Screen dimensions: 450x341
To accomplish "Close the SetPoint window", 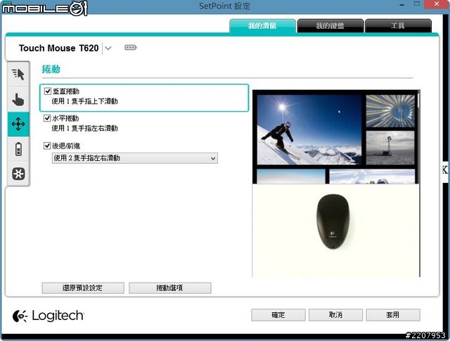I will point(437,4).
